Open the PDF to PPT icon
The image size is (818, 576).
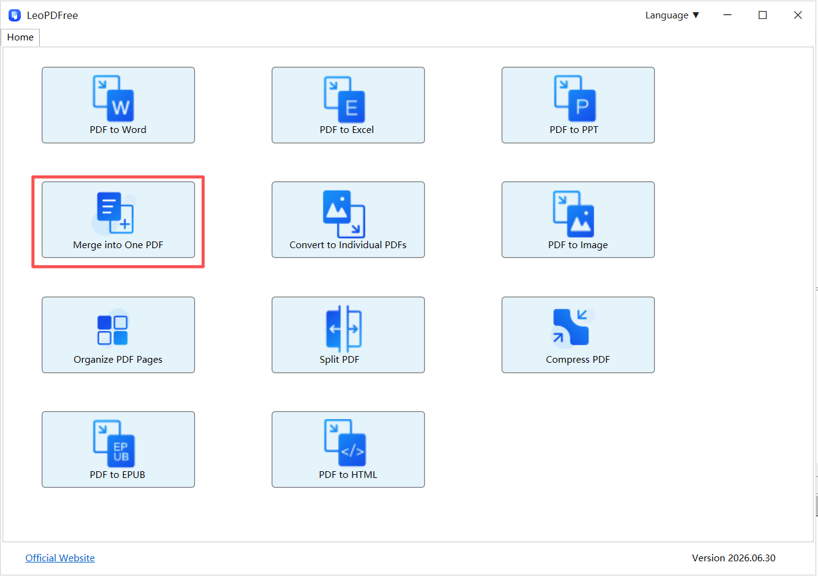tap(575, 98)
